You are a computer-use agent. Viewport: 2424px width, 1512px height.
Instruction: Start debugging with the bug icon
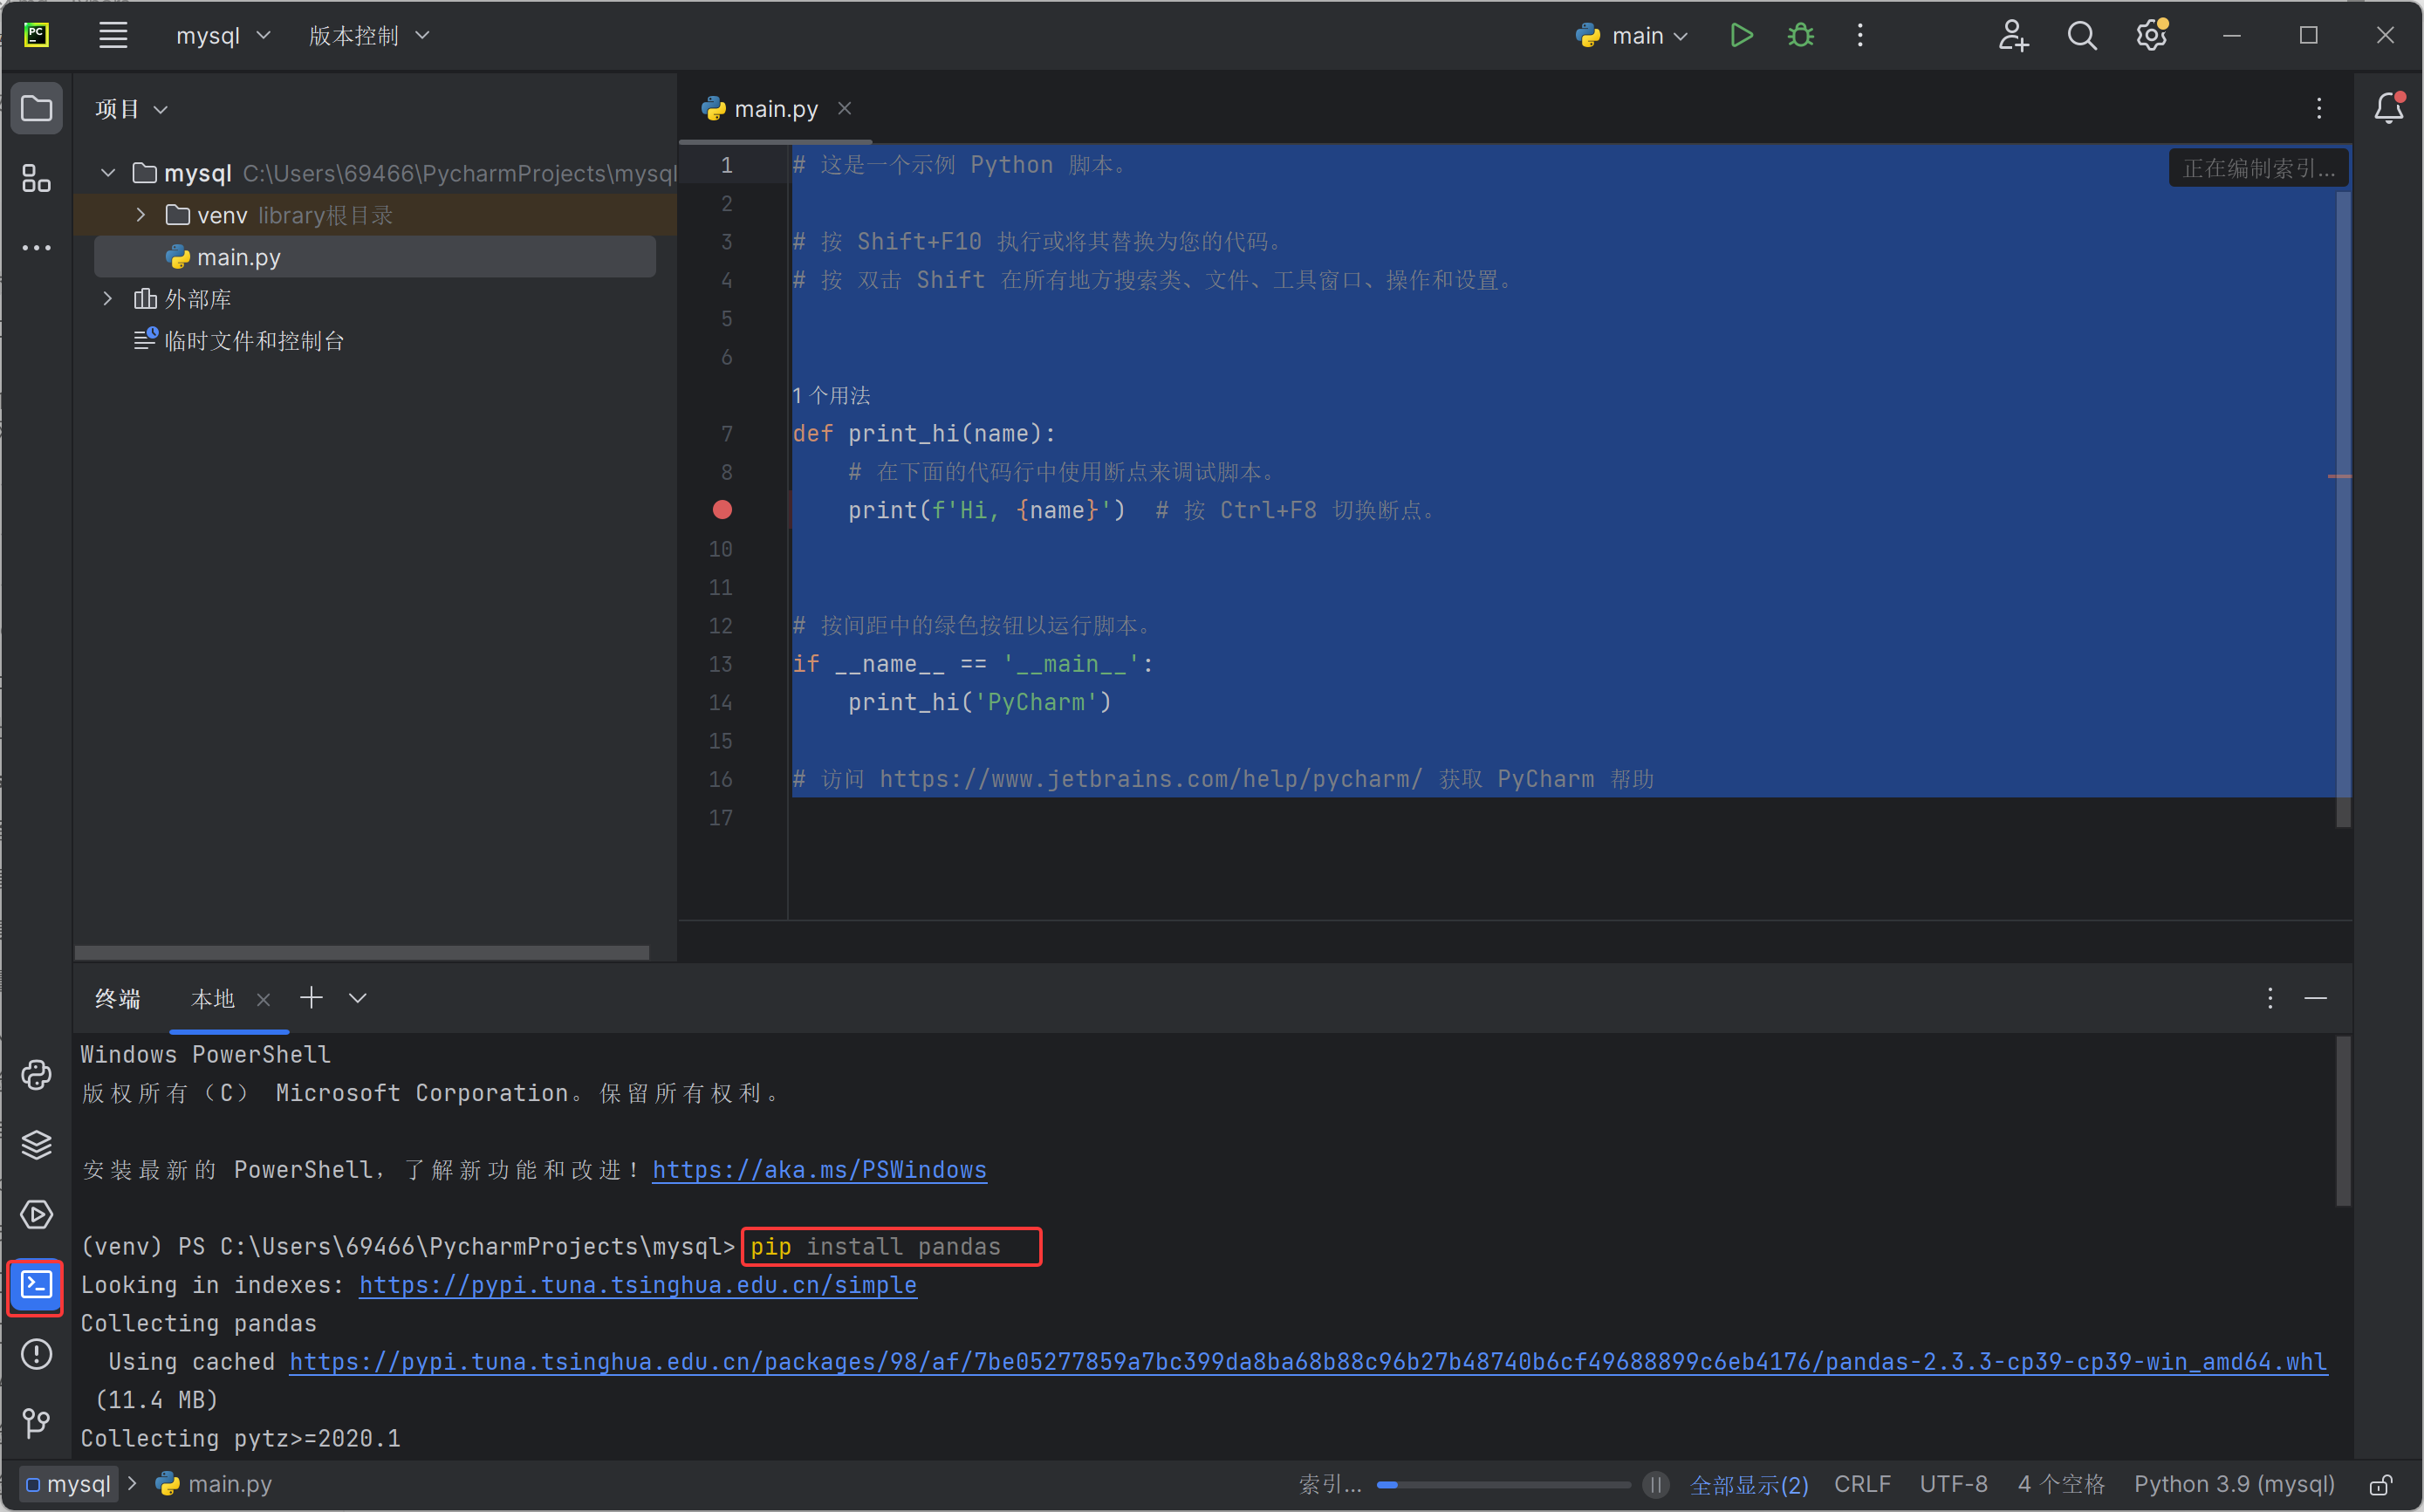[x=1801, y=35]
